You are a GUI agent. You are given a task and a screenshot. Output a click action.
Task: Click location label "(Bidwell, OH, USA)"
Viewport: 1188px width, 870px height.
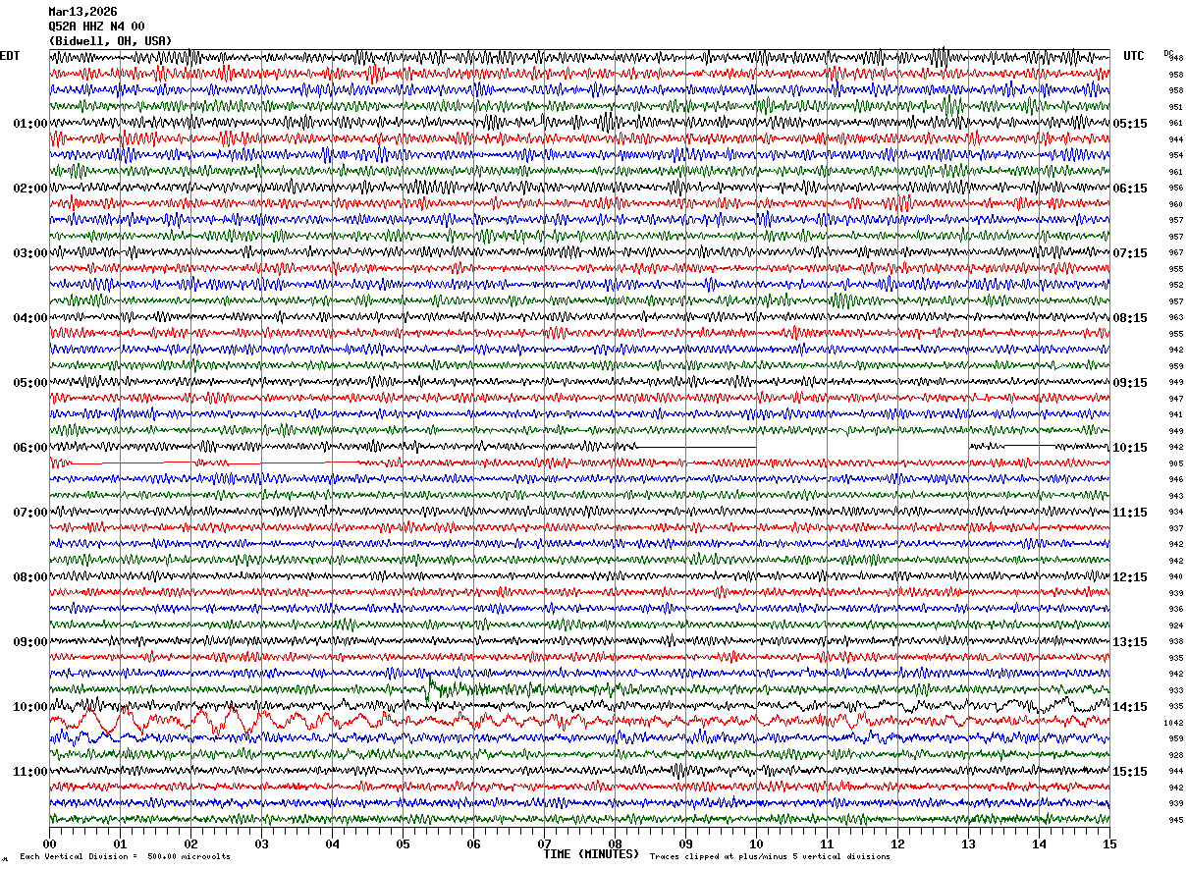(110, 41)
